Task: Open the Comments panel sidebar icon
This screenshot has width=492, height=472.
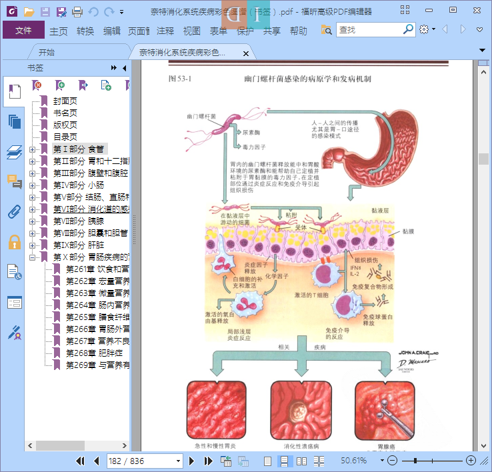Action: (x=14, y=182)
